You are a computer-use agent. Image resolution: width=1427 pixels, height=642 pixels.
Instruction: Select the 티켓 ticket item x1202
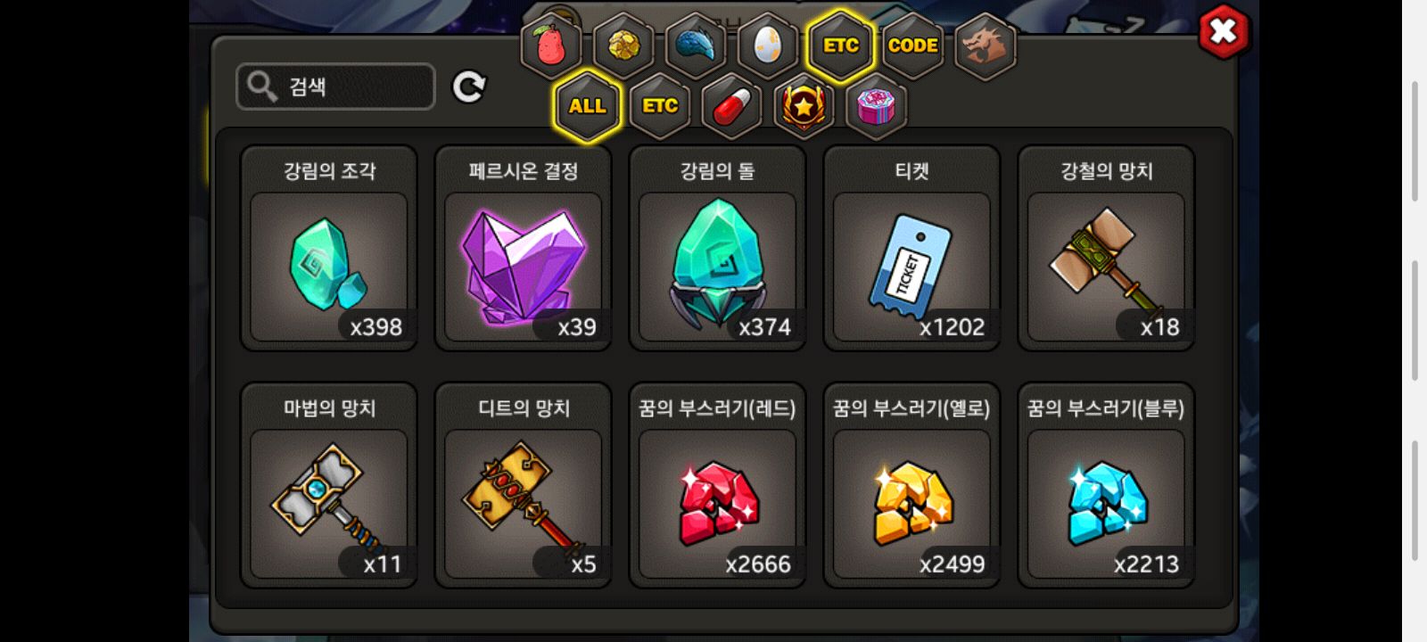coord(911,248)
